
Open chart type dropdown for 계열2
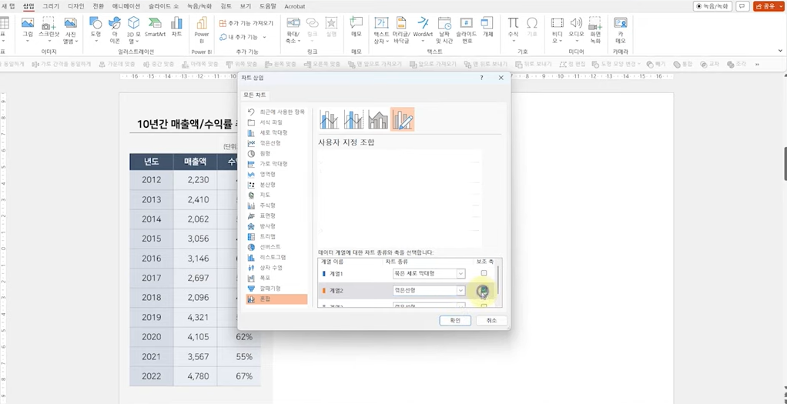[x=460, y=290]
